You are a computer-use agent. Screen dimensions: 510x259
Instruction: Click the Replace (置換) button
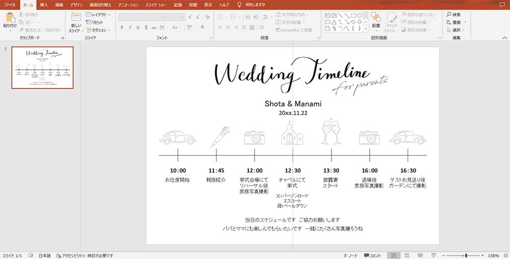[x=455, y=22]
